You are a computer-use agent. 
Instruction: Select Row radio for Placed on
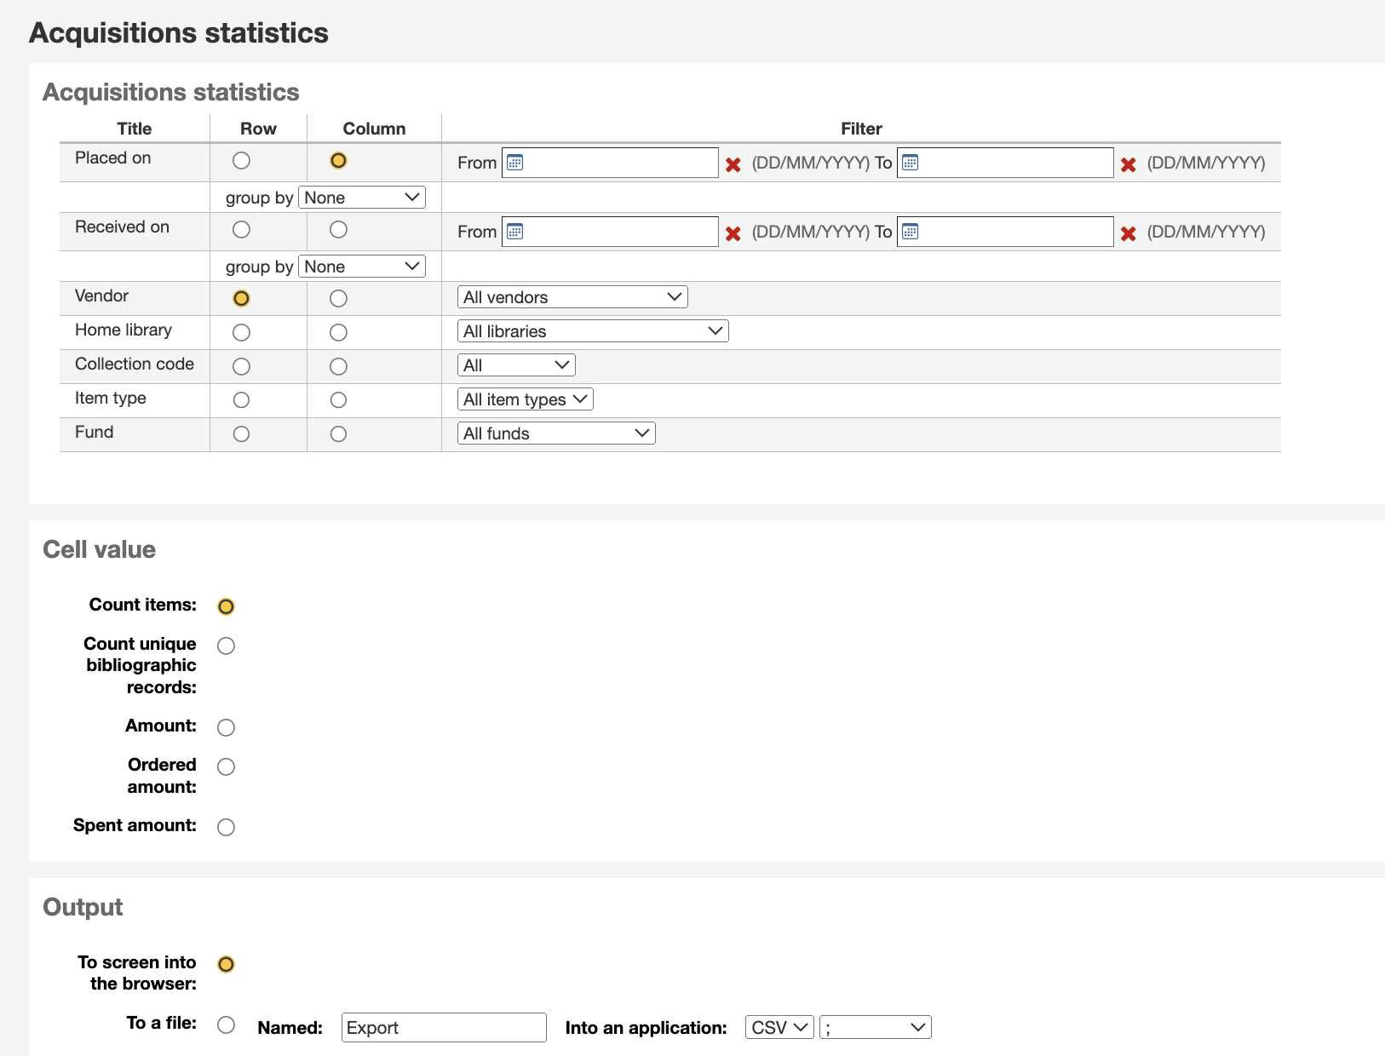pos(242,160)
